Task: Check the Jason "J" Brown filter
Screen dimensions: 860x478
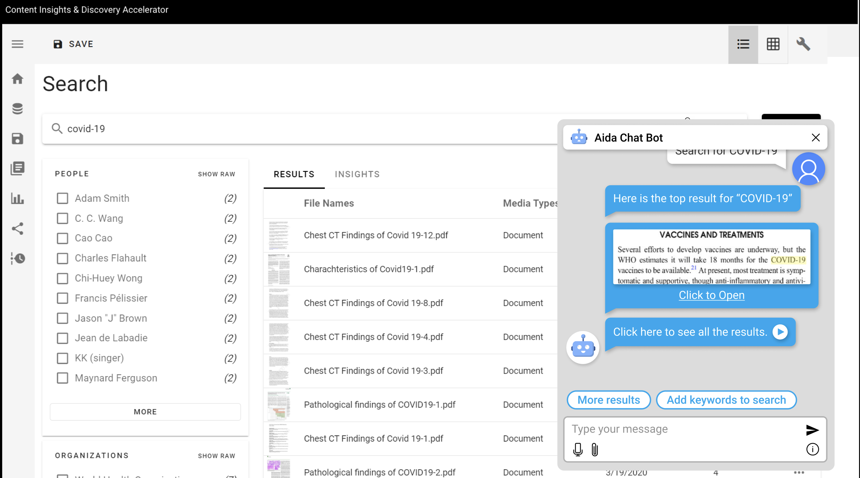Action: [62, 318]
